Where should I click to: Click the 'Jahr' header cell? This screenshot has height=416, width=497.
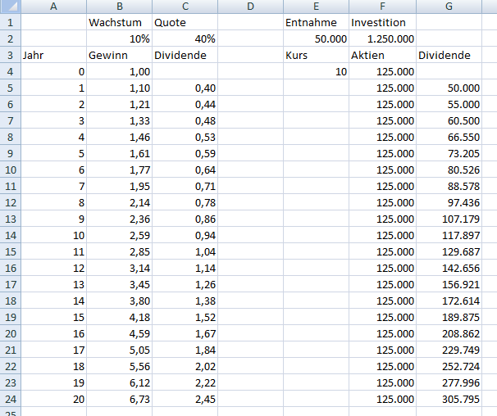[53, 55]
